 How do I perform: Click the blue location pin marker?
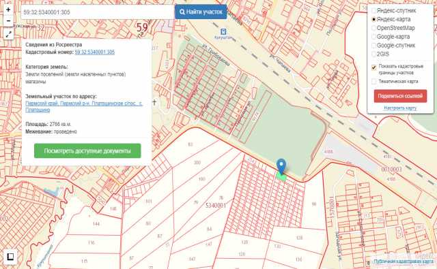[281, 166]
